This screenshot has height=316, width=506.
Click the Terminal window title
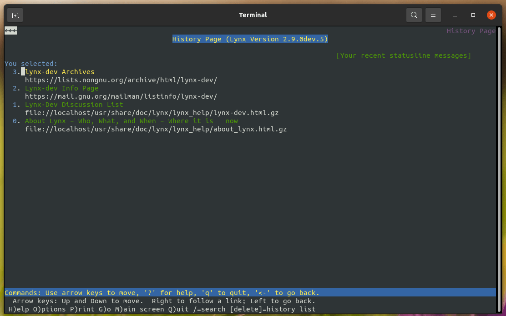tap(253, 15)
